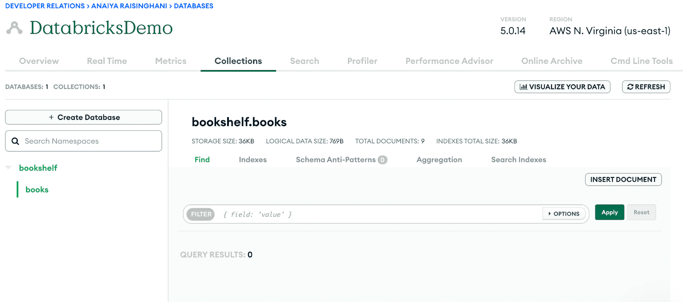Select the books collection in sidebar

[x=37, y=190]
